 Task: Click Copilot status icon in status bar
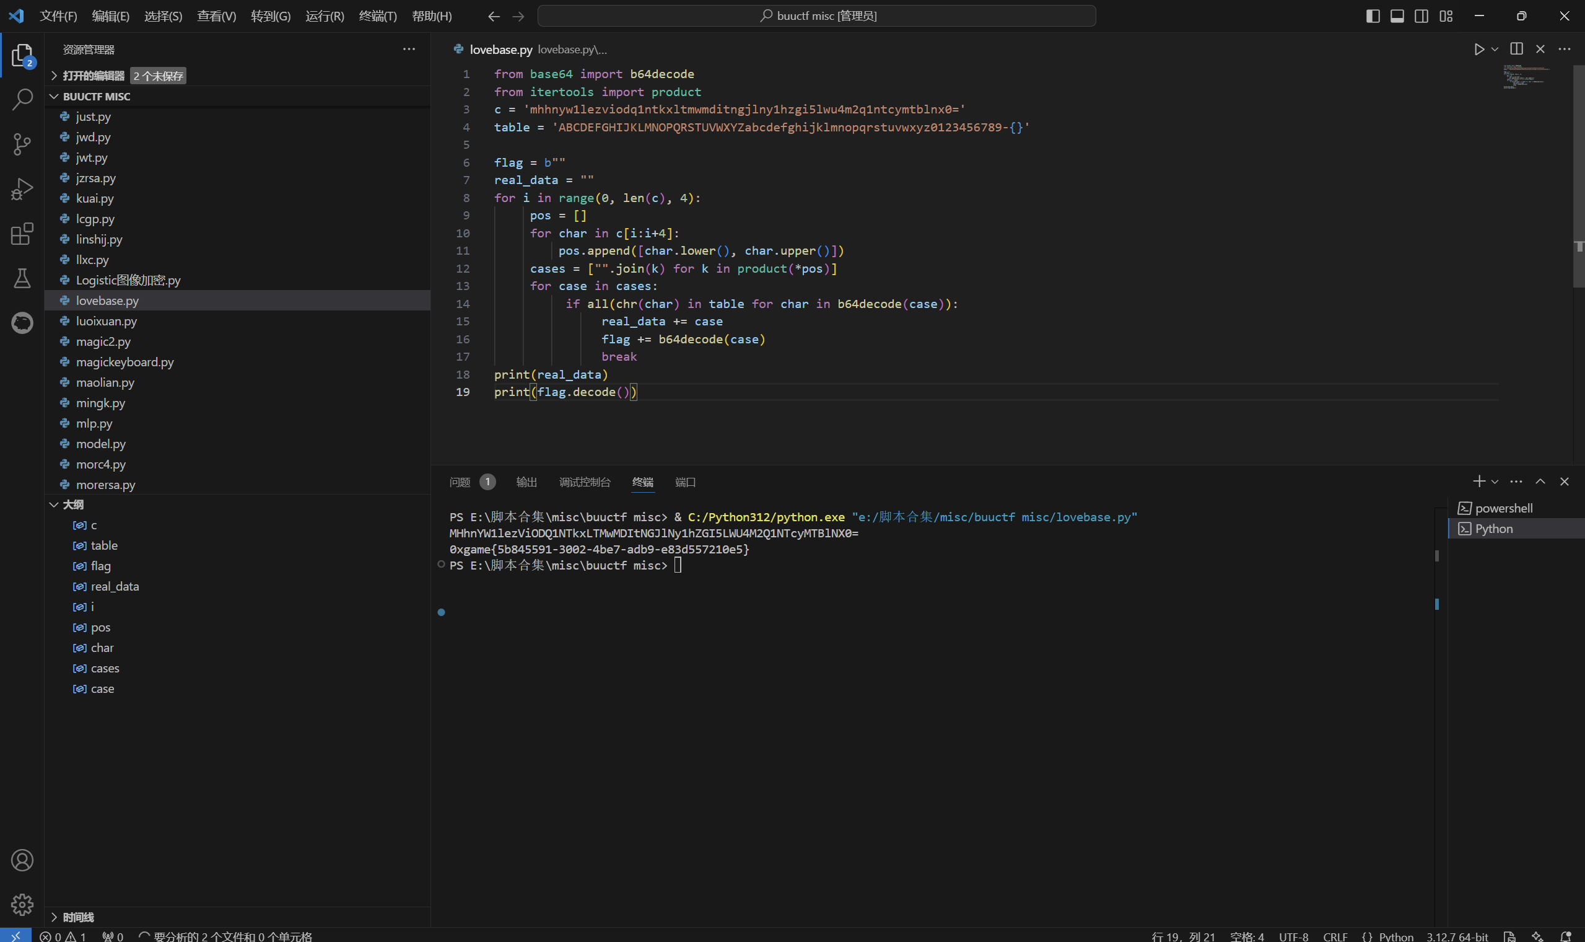click(x=1537, y=936)
